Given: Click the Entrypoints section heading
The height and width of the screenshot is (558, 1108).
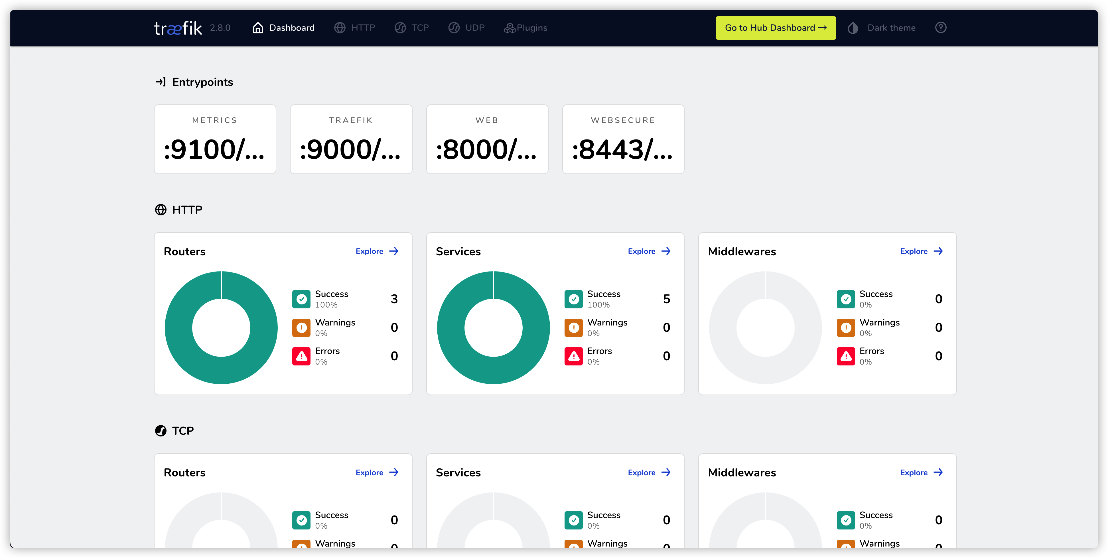Looking at the screenshot, I should coord(203,82).
